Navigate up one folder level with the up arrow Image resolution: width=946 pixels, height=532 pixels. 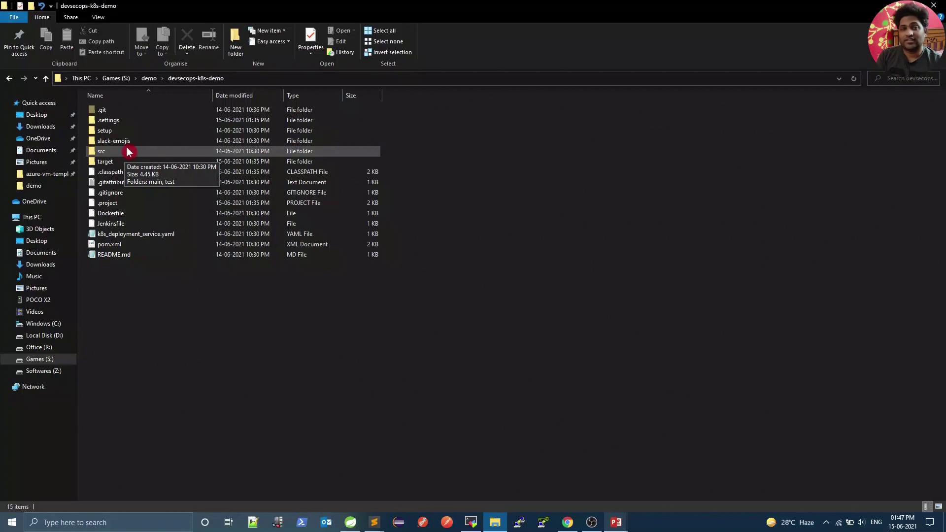pos(46,78)
